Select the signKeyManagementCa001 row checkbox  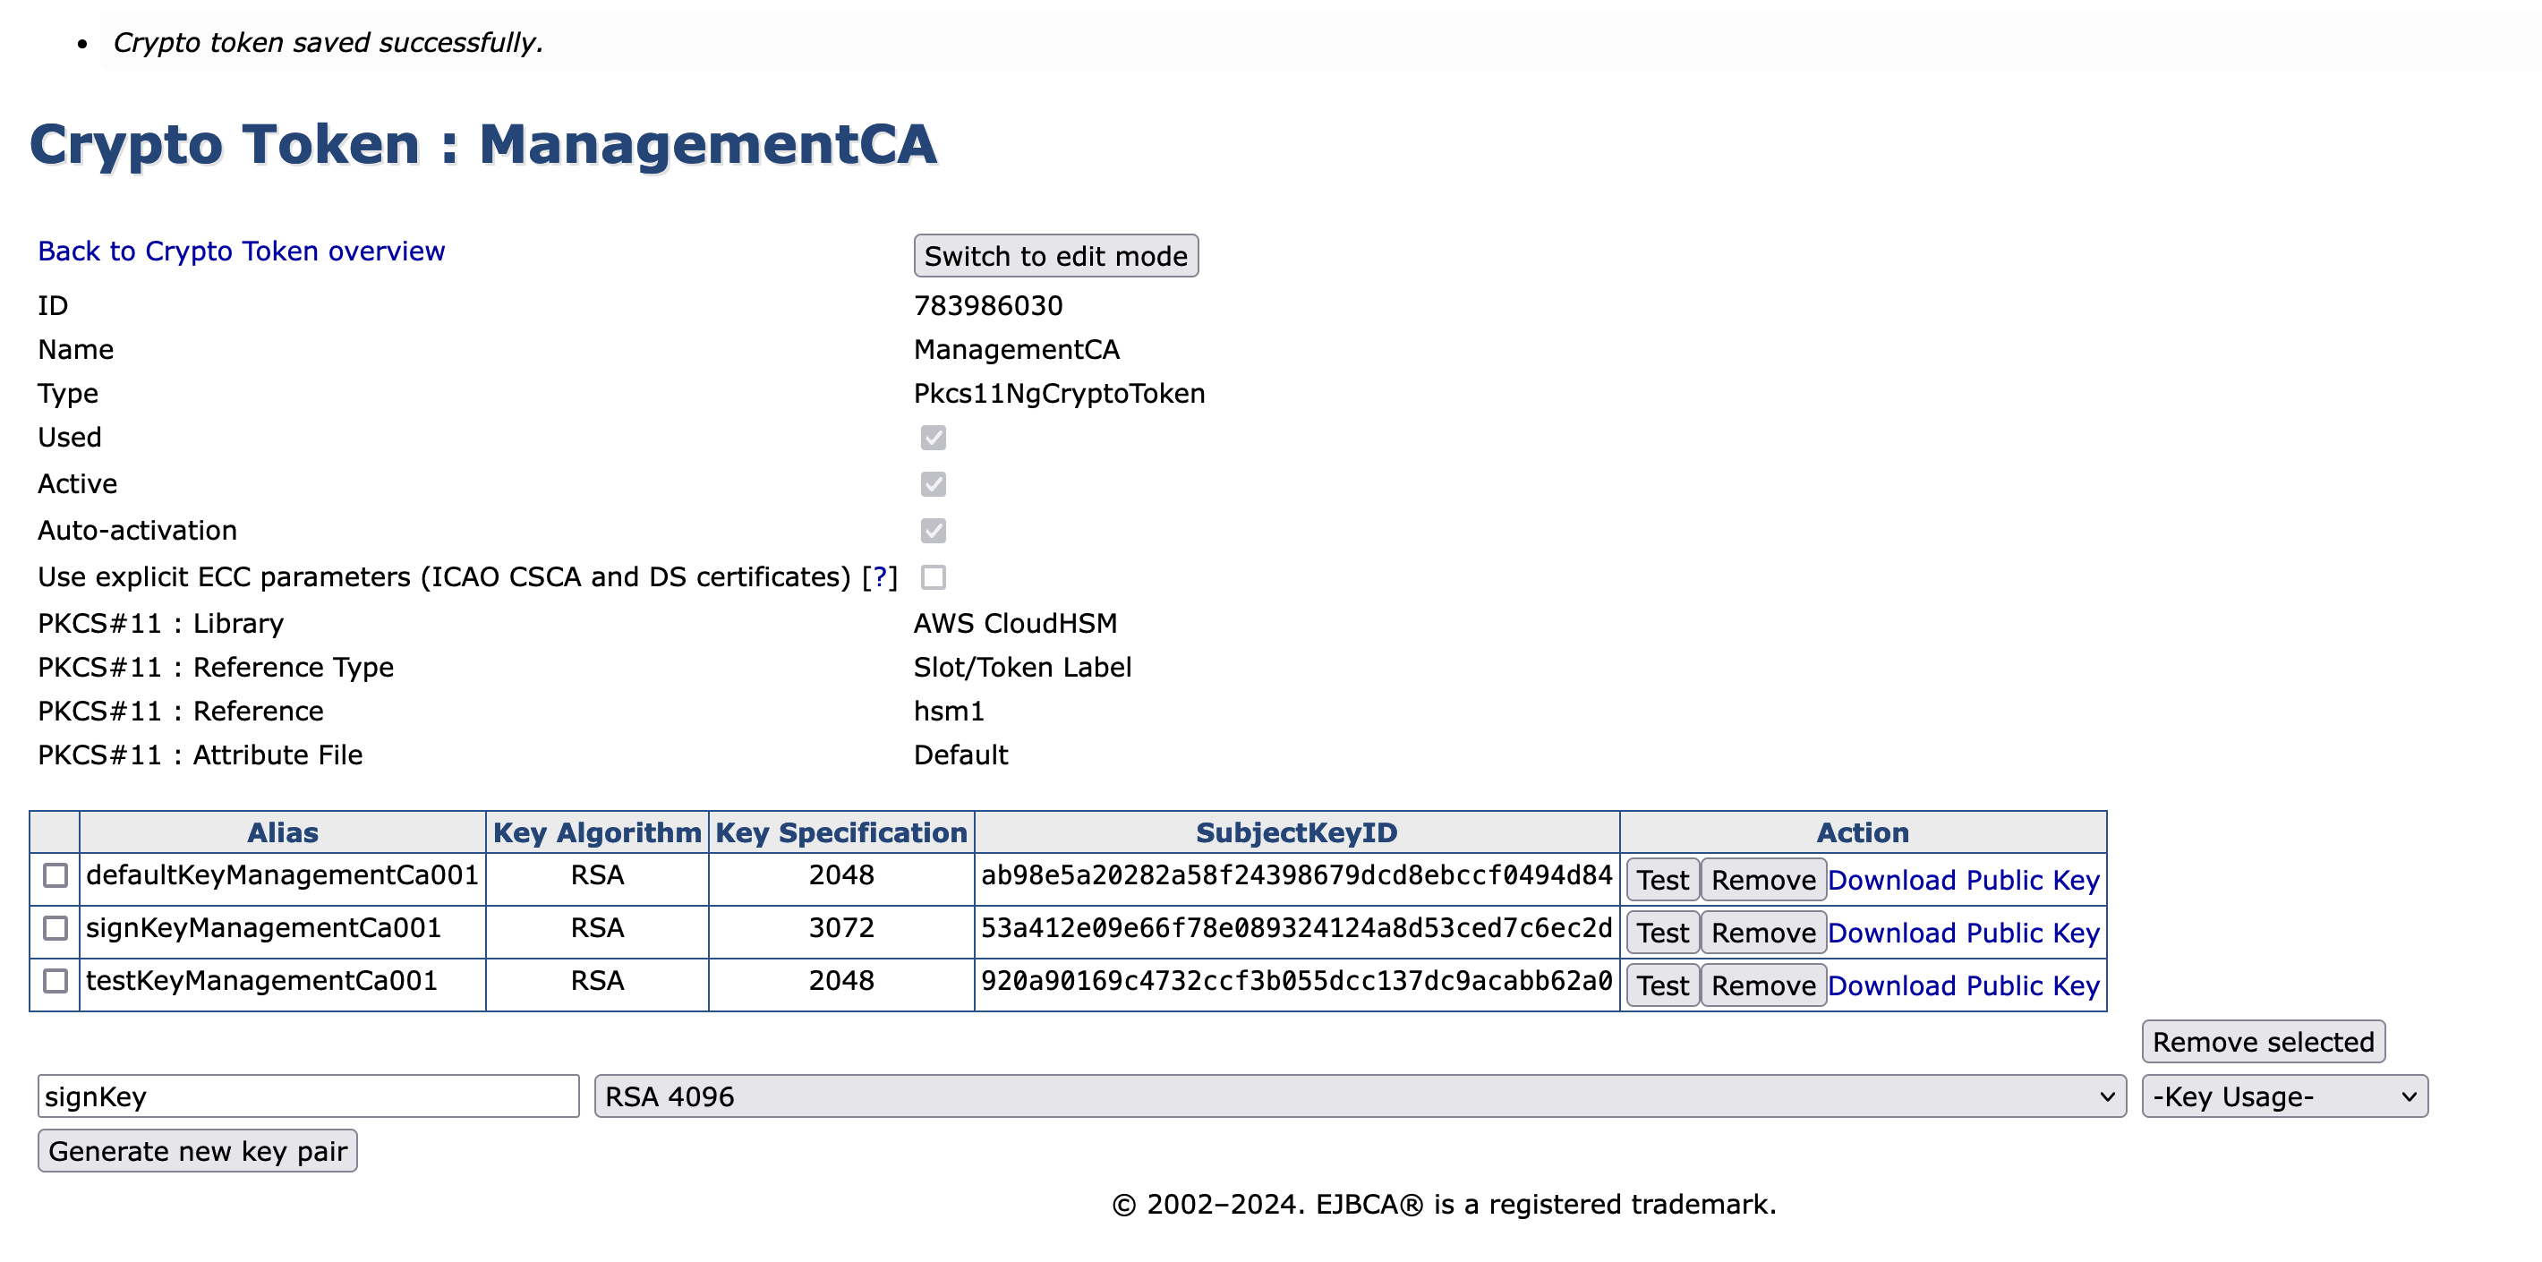click(x=55, y=928)
